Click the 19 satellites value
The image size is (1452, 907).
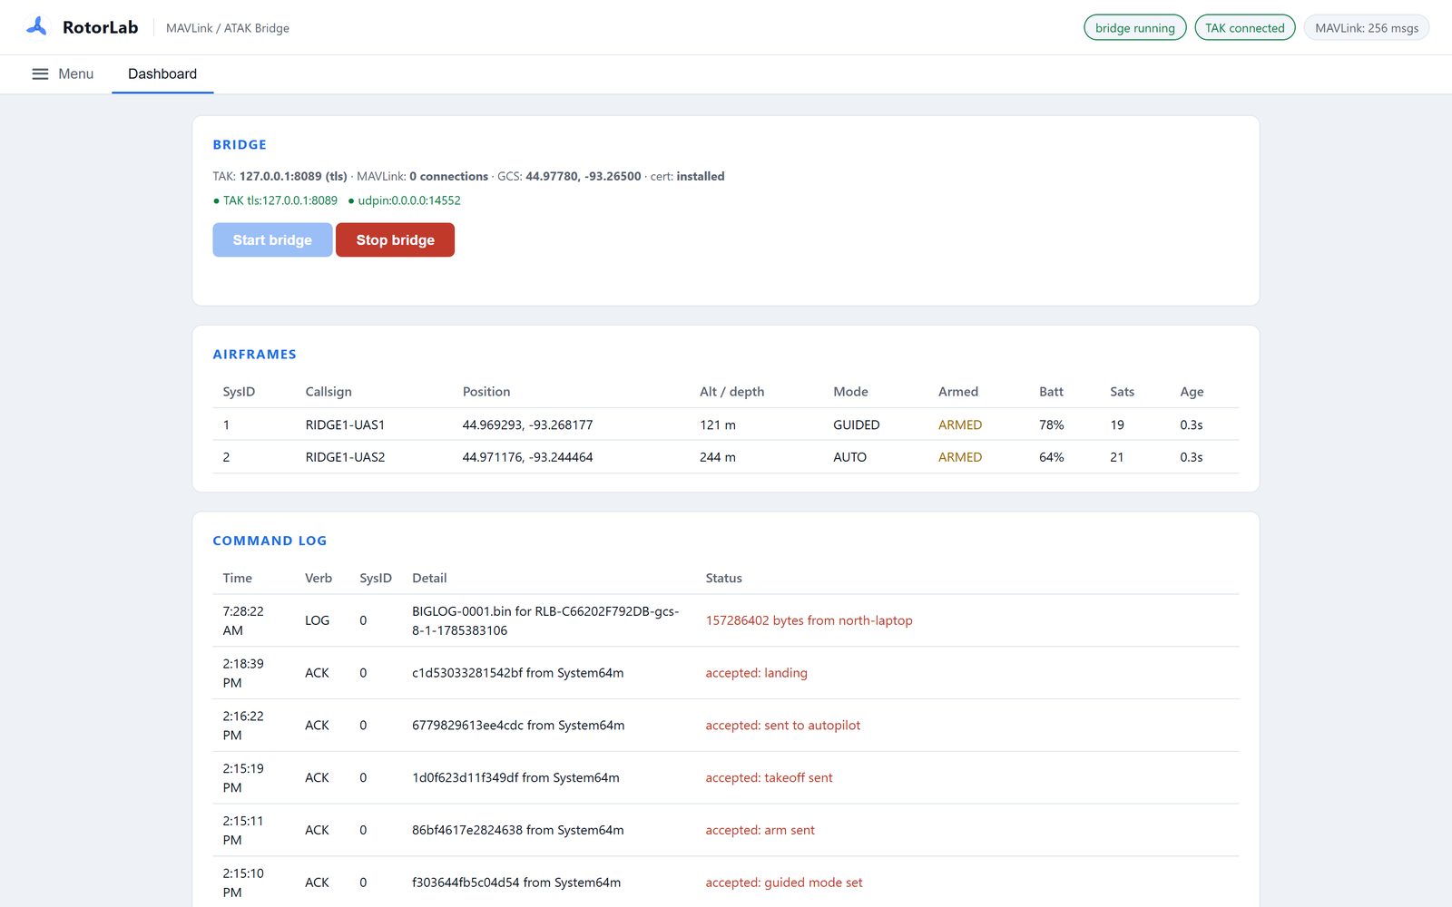[x=1117, y=424]
